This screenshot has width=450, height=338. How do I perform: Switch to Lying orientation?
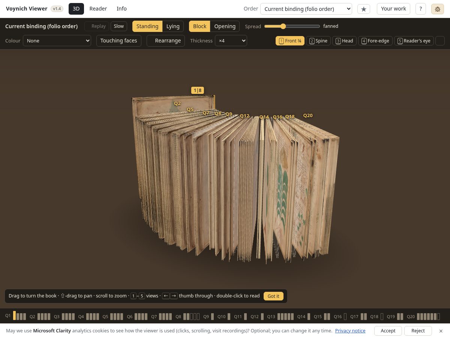(x=173, y=26)
